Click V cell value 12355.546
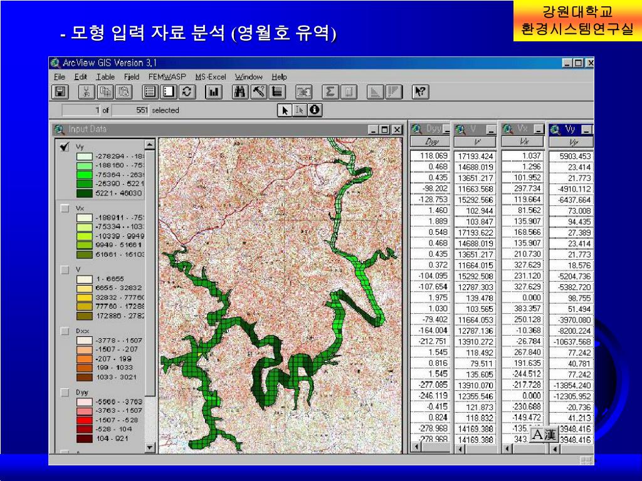 (x=475, y=396)
